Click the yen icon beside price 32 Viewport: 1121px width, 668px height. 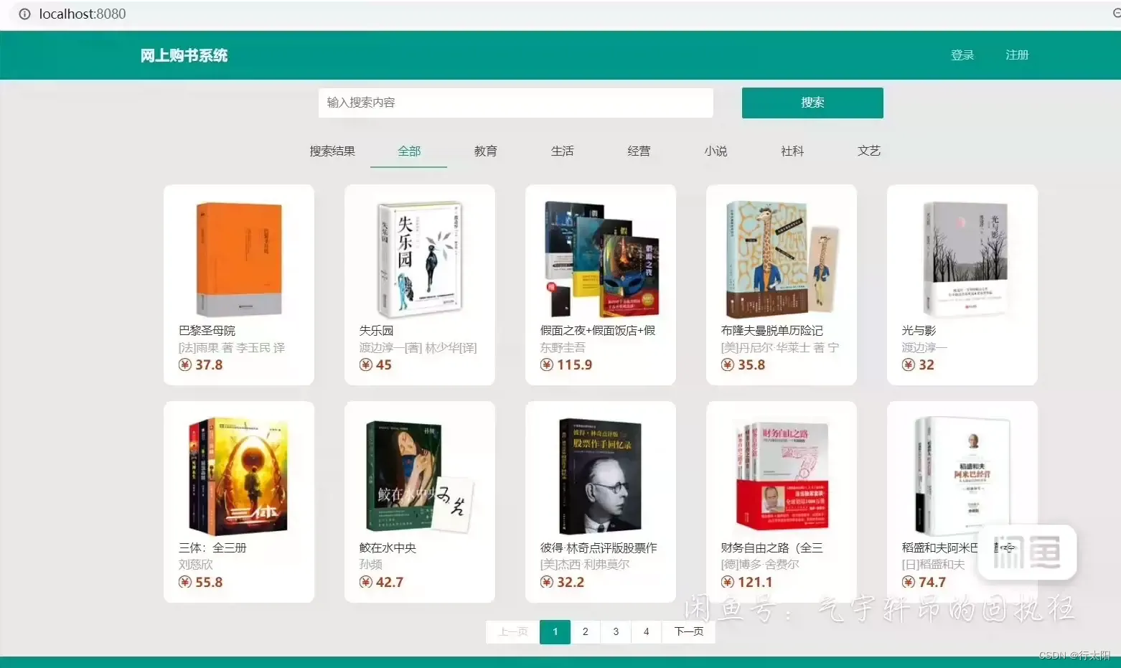pyautogui.click(x=909, y=364)
